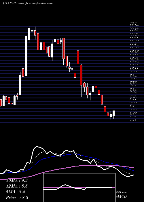This screenshot has height=202, width=144.
Task: Click the 10.11 price axis label
Action: pos(134,68)
